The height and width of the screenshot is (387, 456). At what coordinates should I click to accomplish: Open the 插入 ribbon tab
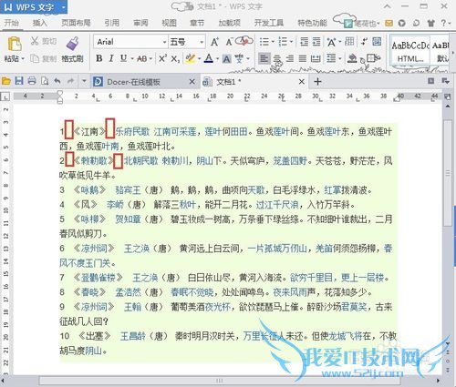pos(40,23)
